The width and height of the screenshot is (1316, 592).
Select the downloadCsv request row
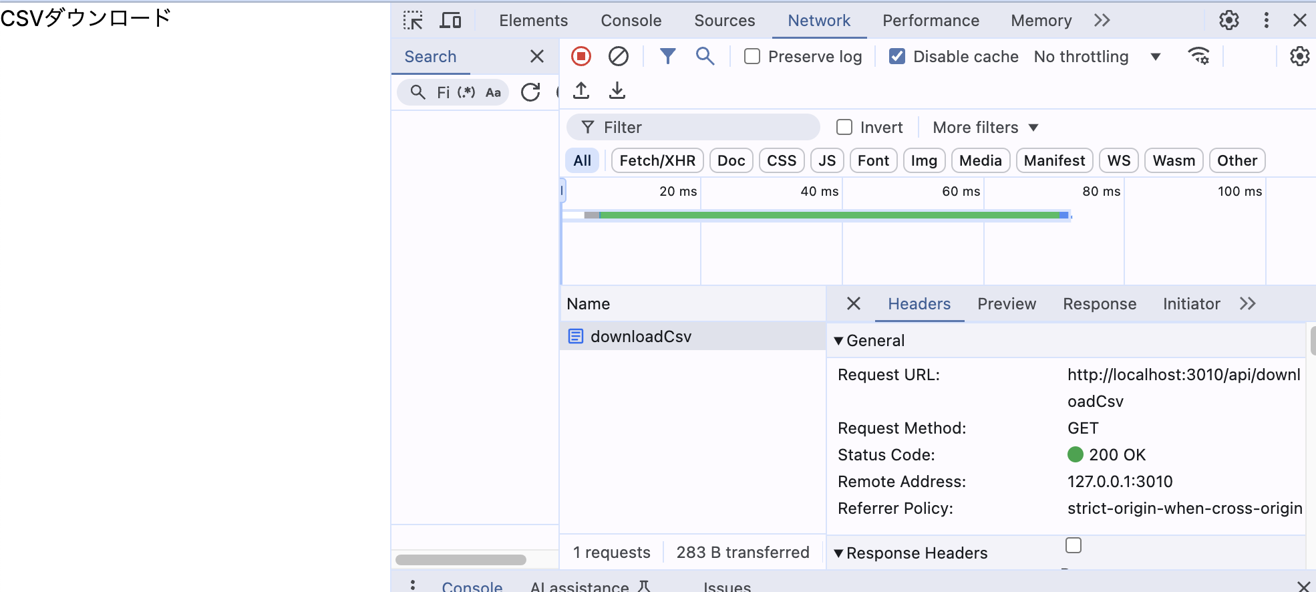tap(693, 336)
